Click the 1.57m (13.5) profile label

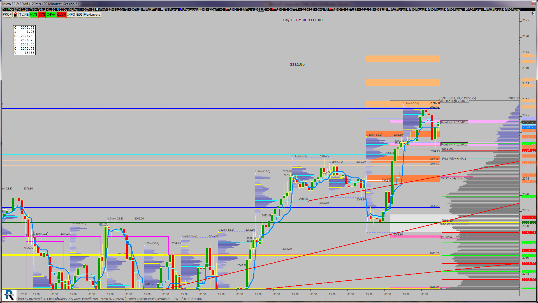263,171
